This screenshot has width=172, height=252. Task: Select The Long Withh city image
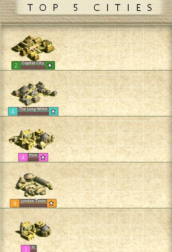coord(34,94)
